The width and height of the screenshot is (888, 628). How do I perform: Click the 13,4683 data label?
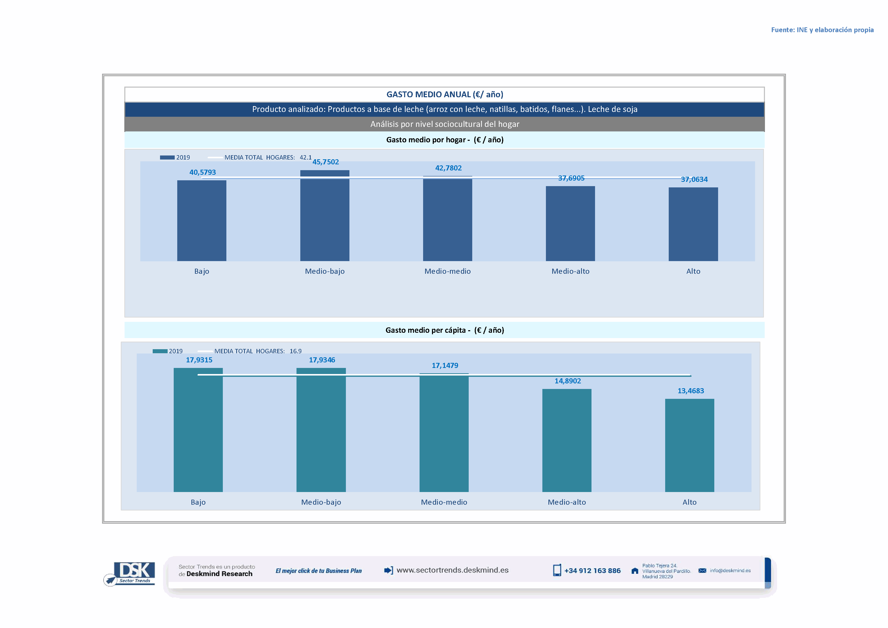click(690, 390)
